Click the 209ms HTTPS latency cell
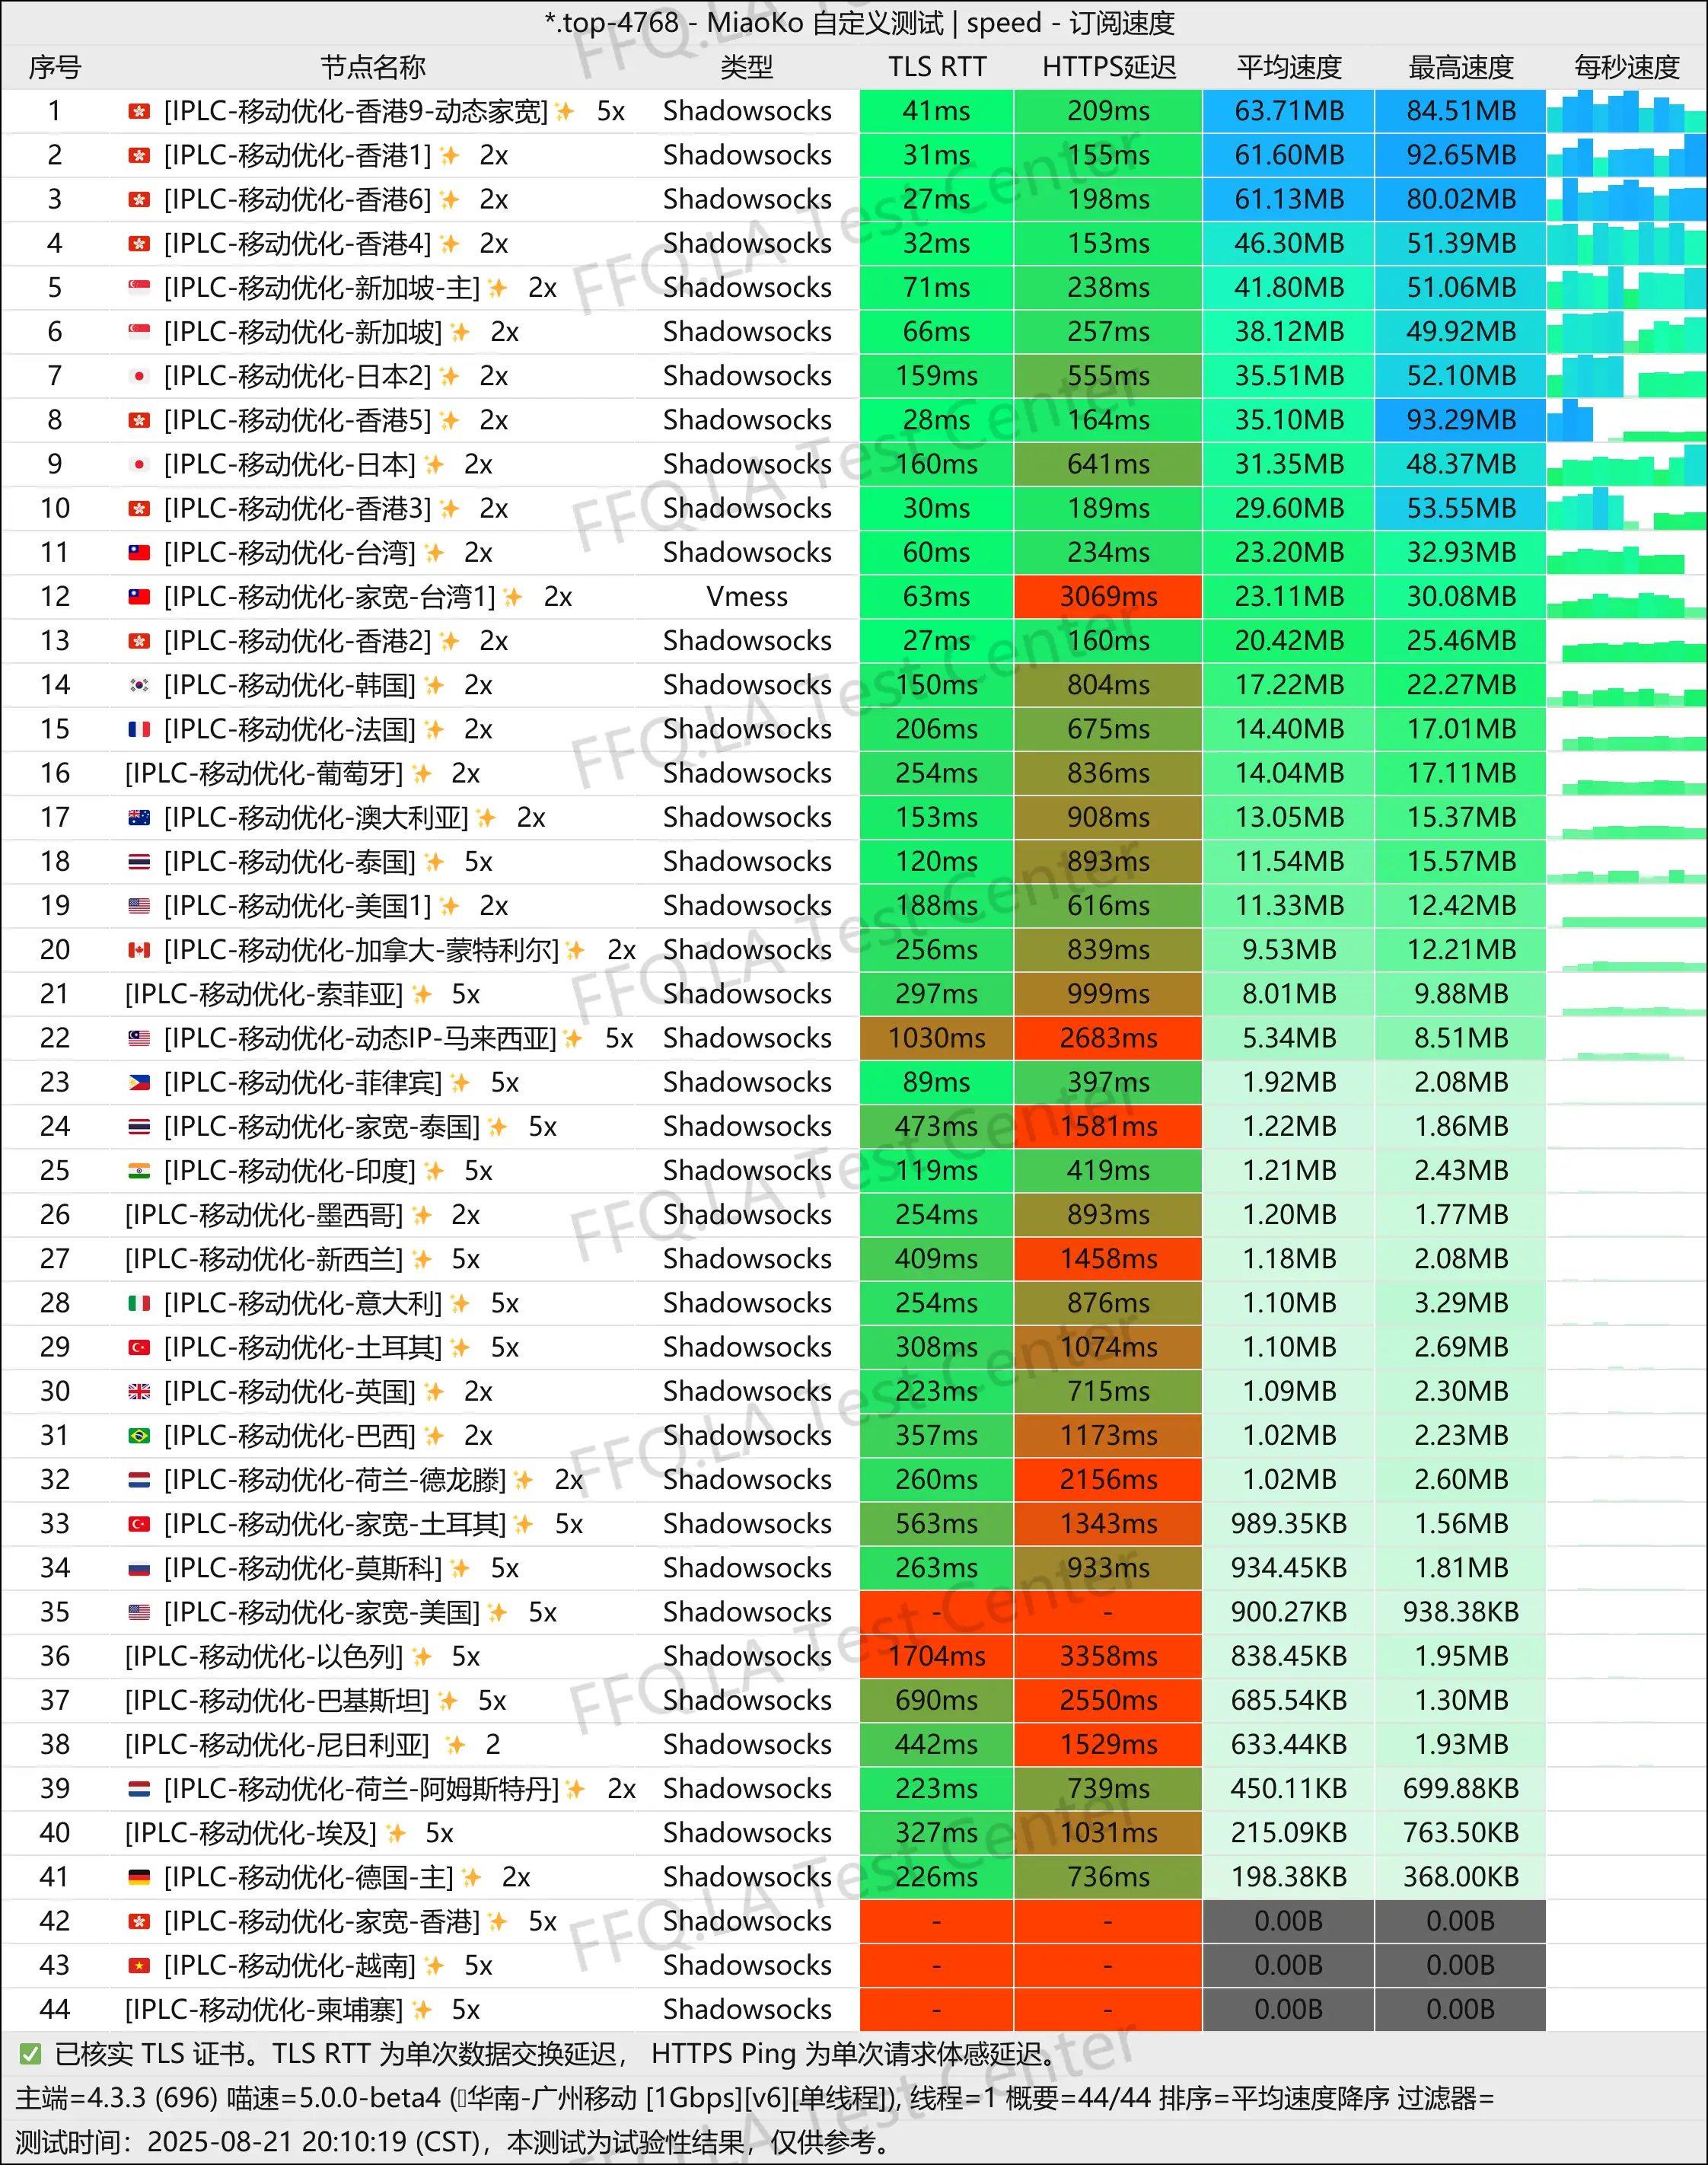The height and width of the screenshot is (2165, 1708). pos(1108,111)
